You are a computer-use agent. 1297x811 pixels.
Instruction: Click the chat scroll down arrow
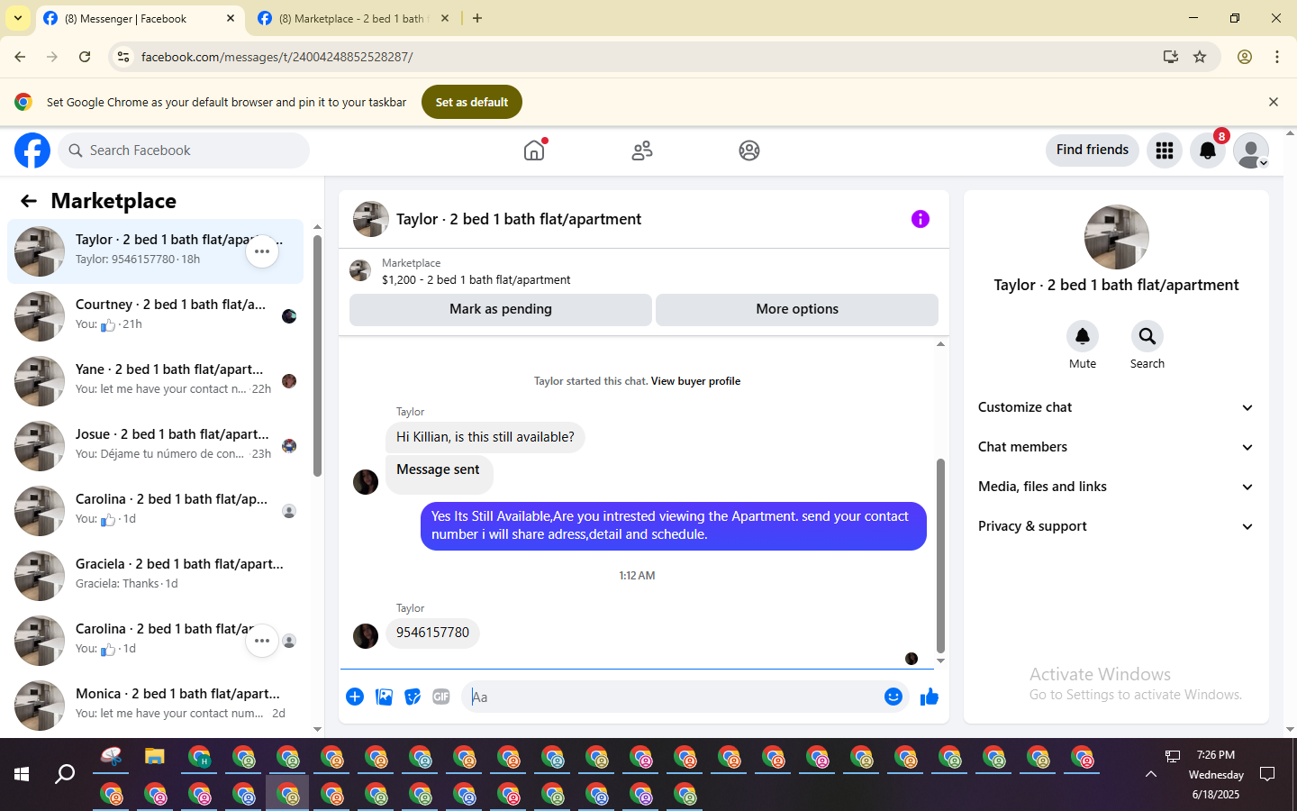[940, 661]
